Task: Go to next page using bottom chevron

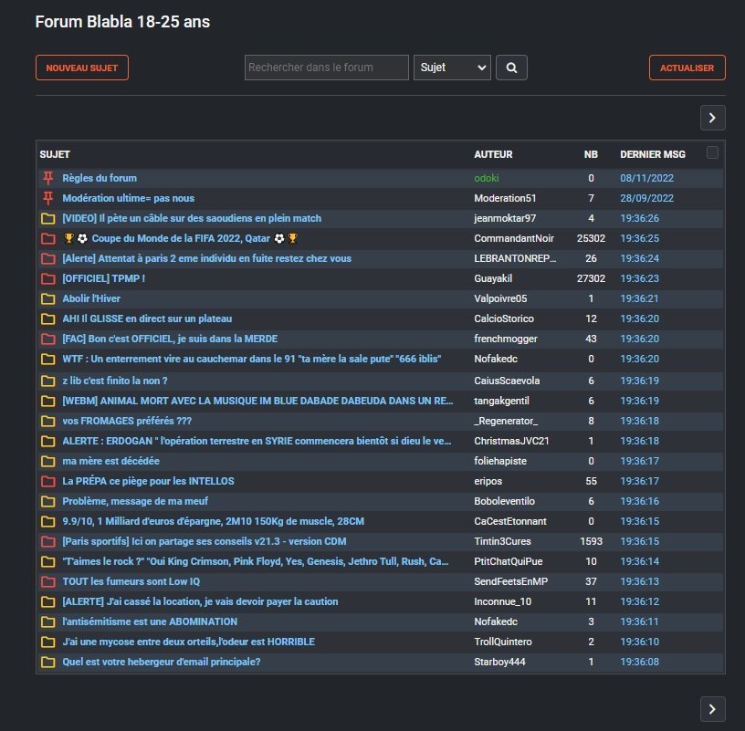Action: pyautogui.click(x=712, y=709)
